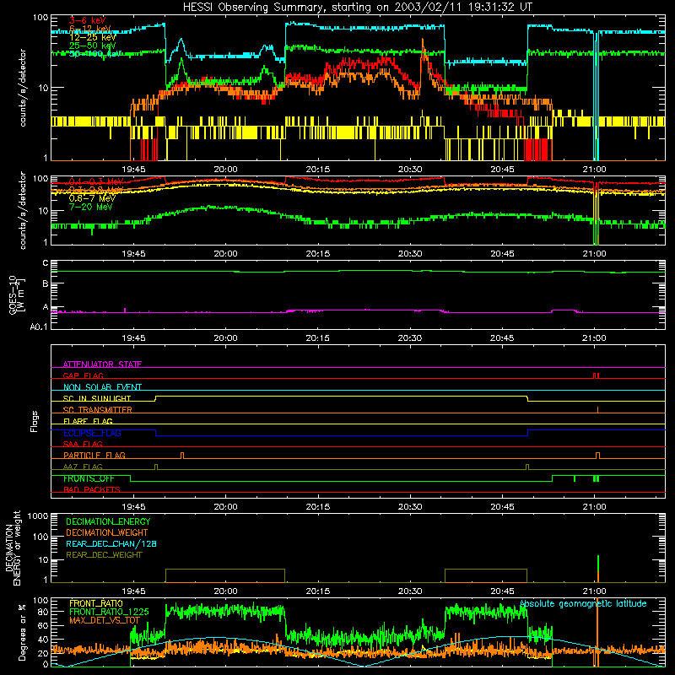Click the yellow '12-25 keV' legend entry
The image size is (675, 675).
click(x=92, y=37)
